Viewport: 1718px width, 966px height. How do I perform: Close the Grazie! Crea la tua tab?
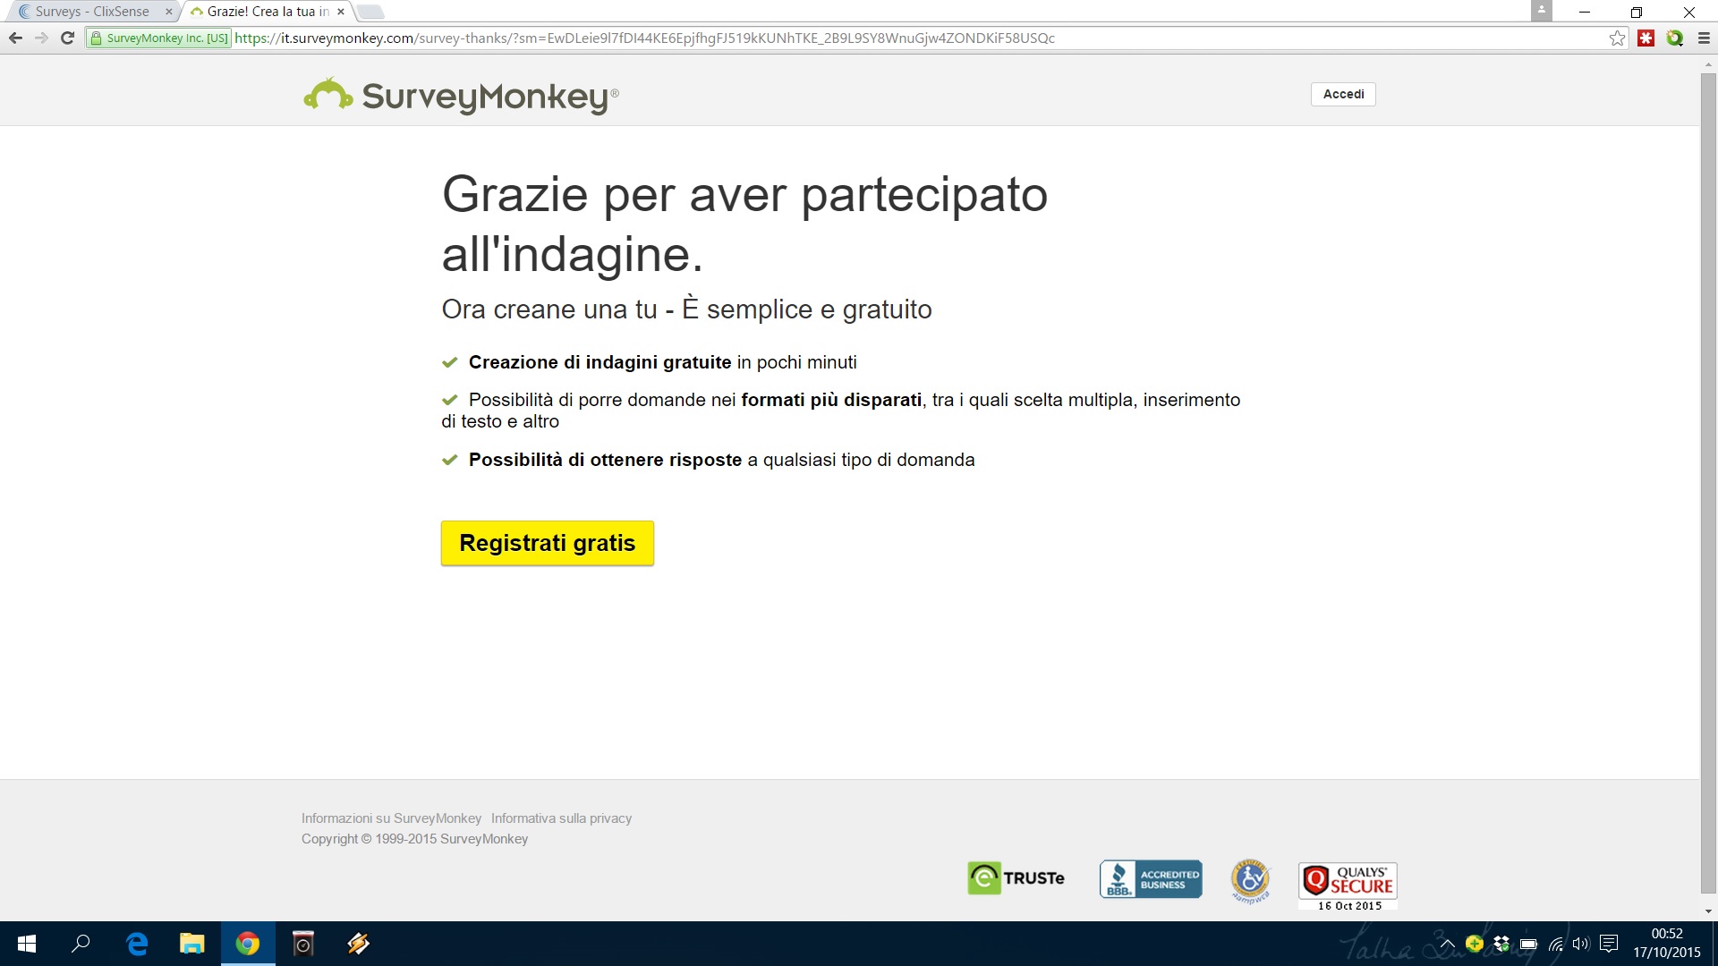[x=341, y=12]
